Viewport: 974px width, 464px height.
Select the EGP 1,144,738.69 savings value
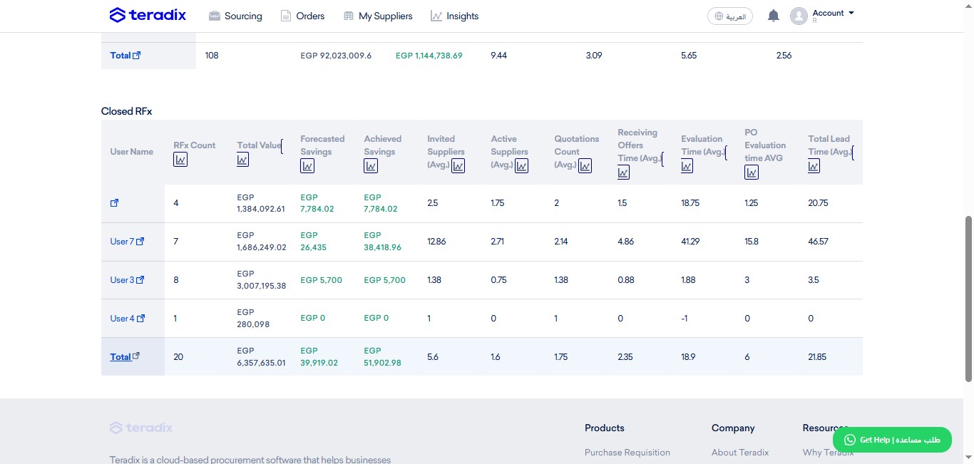pyautogui.click(x=429, y=56)
